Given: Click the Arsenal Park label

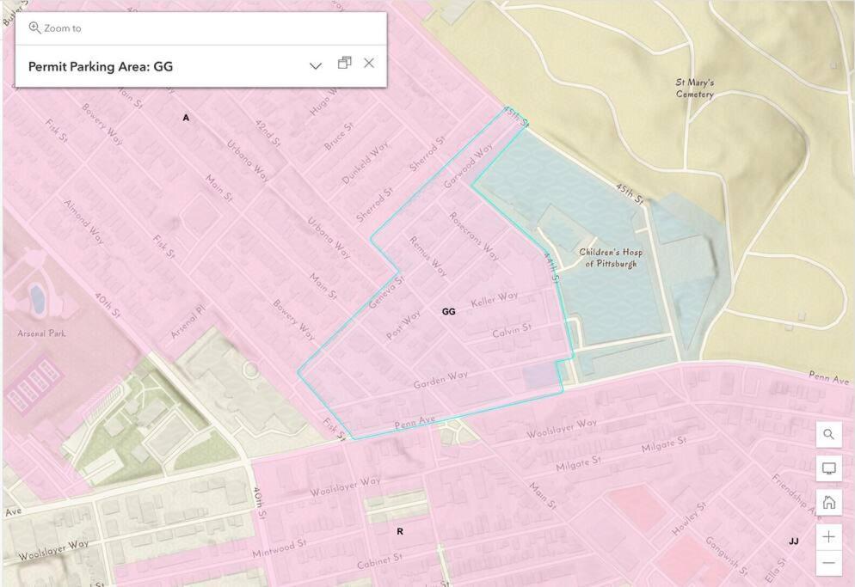Looking at the screenshot, I should 41,333.
